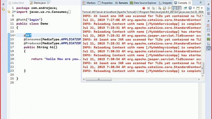Image resolution: width=212 pixels, height=119 pixels.
Task: Remove the launch with the single X icon
Action: pyautogui.click(x=148, y=8)
